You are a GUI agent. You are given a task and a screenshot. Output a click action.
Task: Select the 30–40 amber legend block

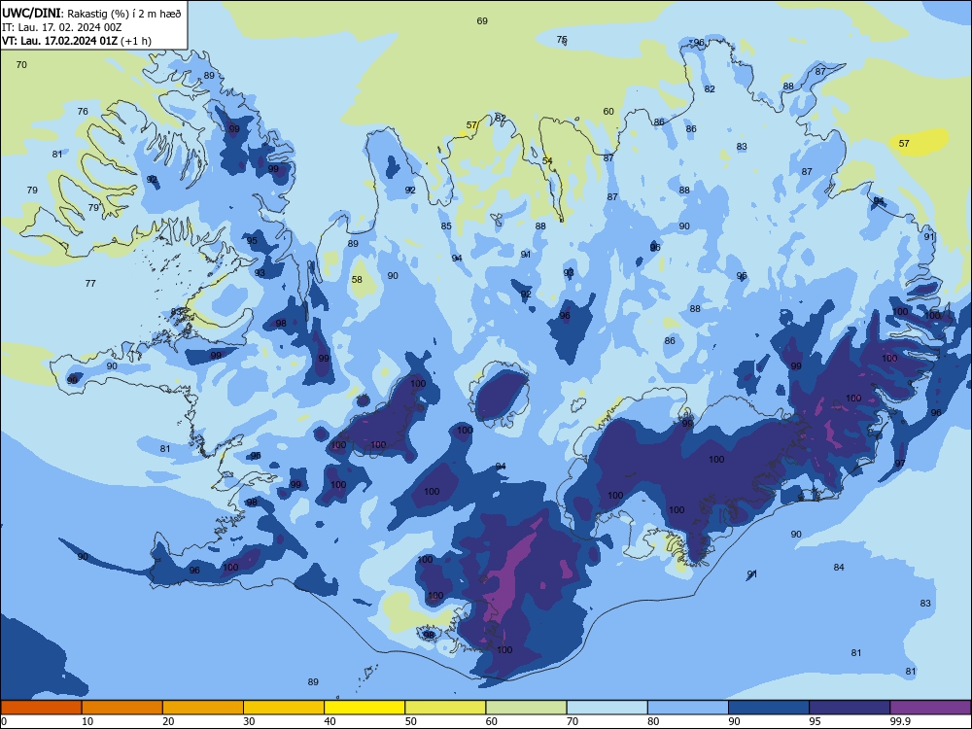(284, 708)
